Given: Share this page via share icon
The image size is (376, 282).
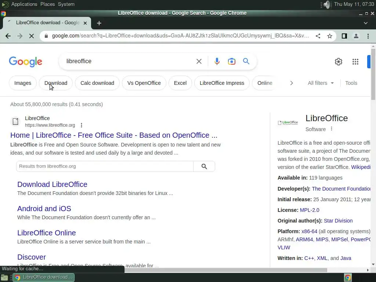Looking at the screenshot, I should pos(318,36).
